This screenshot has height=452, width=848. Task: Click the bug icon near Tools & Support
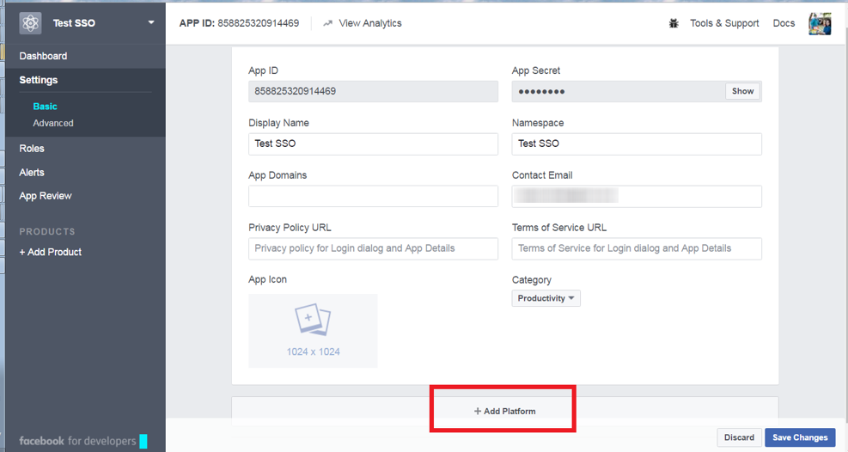[674, 23]
